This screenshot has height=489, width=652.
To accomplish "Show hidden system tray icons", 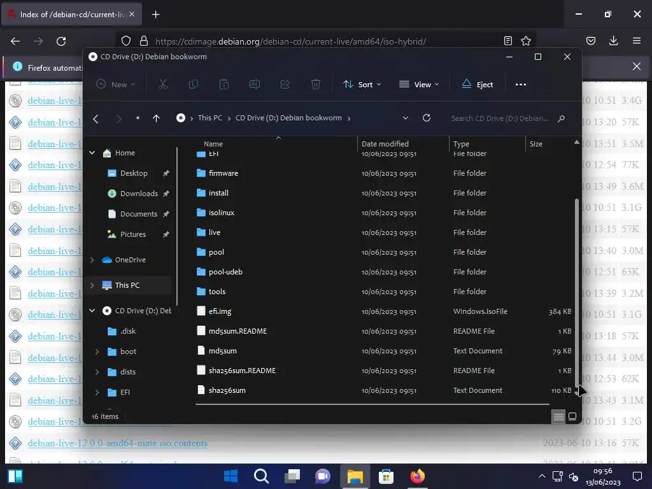I will tap(542, 476).
